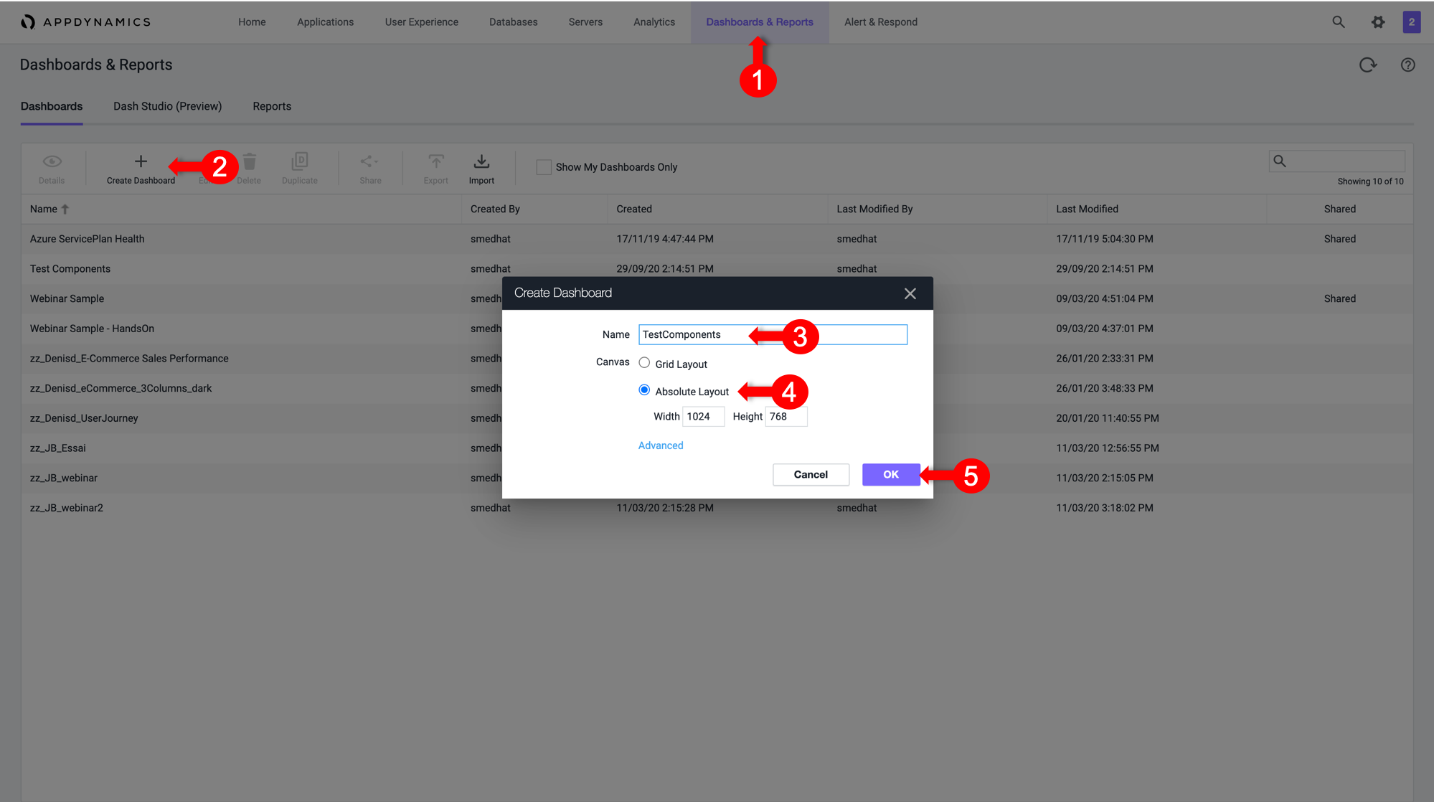This screenshot has height=802, width=1434.
Task: Open the global search magnifier icon
Action: coord(1339,22)
